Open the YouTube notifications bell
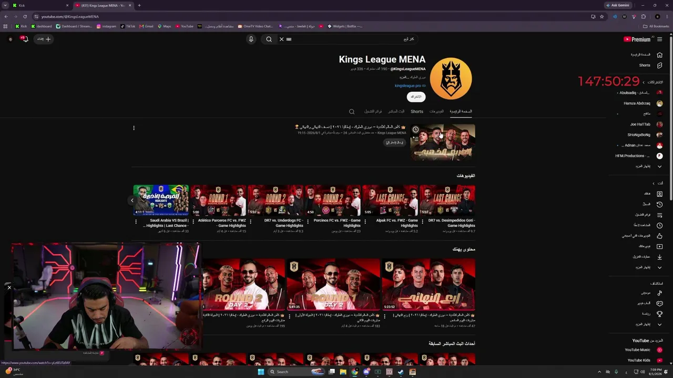This screenshot has width=673, height=378. (24, 39)
